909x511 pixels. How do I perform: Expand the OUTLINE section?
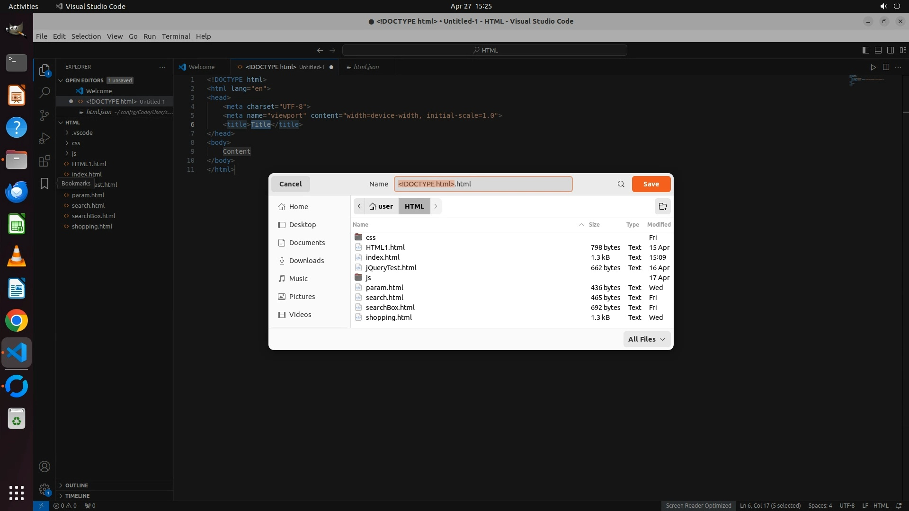click(77, 485)
